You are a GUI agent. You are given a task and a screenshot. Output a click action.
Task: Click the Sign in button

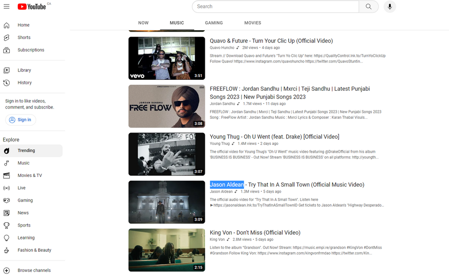(21, 120)
